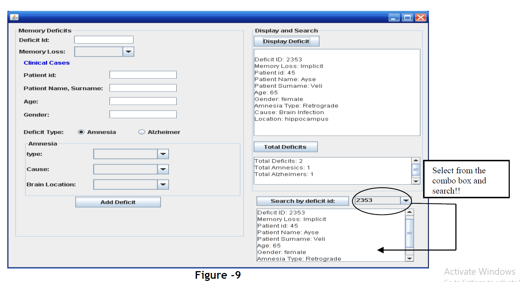Open the Brain Location dropdown
The width and height of the screenshot is (521, 282).
163,184
